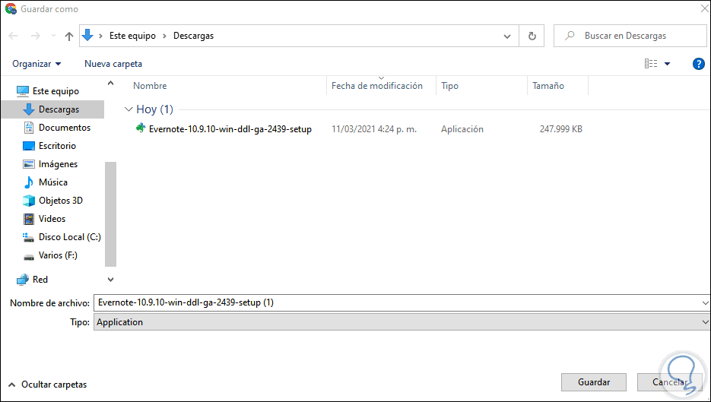Collapse the 'Hoy (1)' group chevron

click(x=129, y=109)
